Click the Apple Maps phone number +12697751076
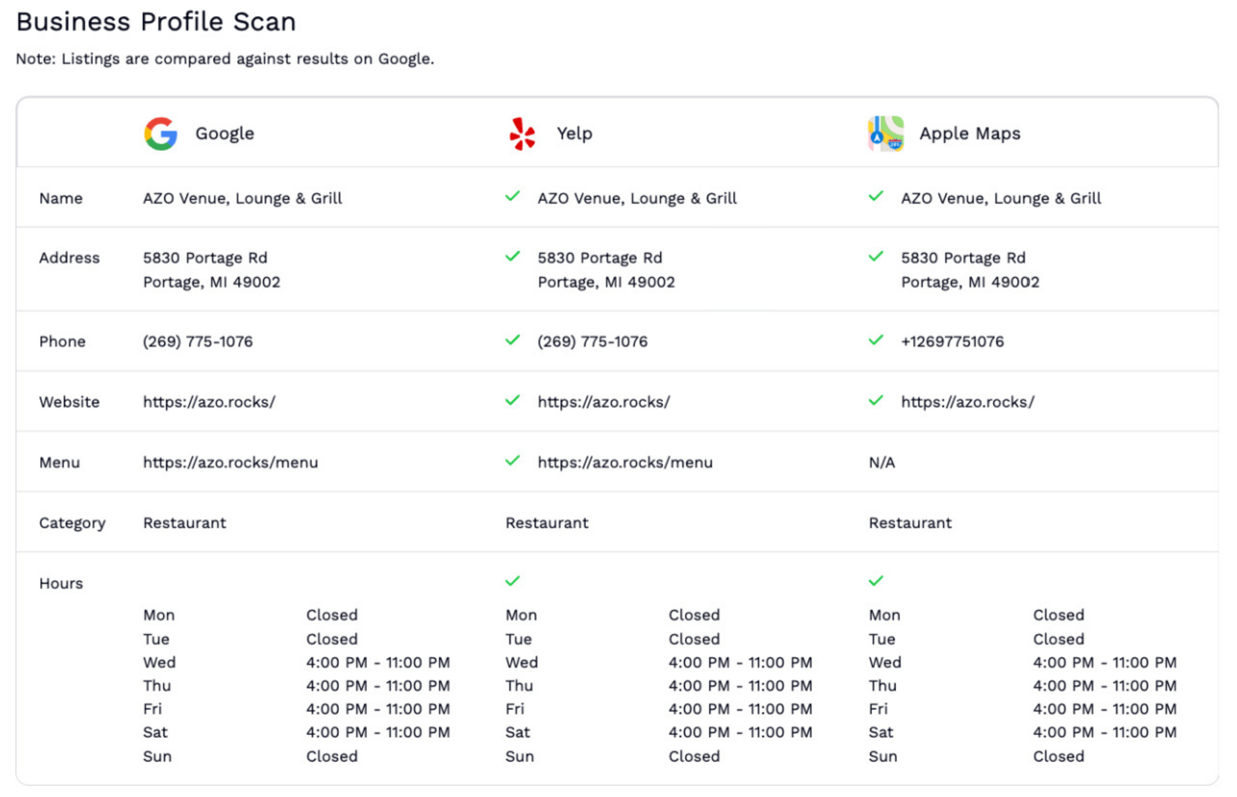 (952, 341)
